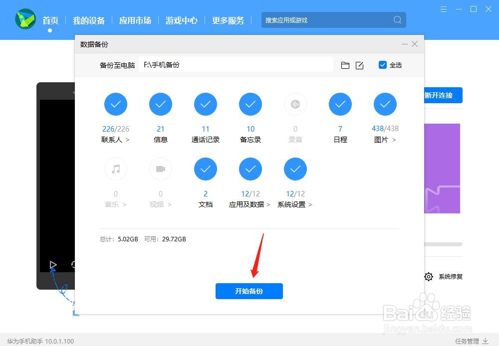Expand the 视频 video details arrow
Screen dimensions: 499x346
pyautogui.click(x=170, y=204)
